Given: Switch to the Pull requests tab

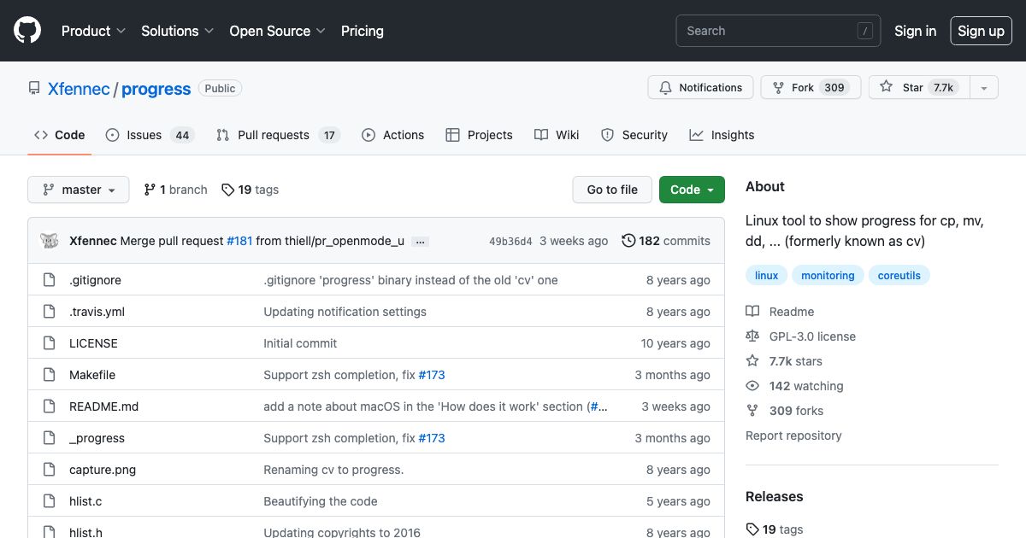Looking at the screenshot, I should [274, 134].
